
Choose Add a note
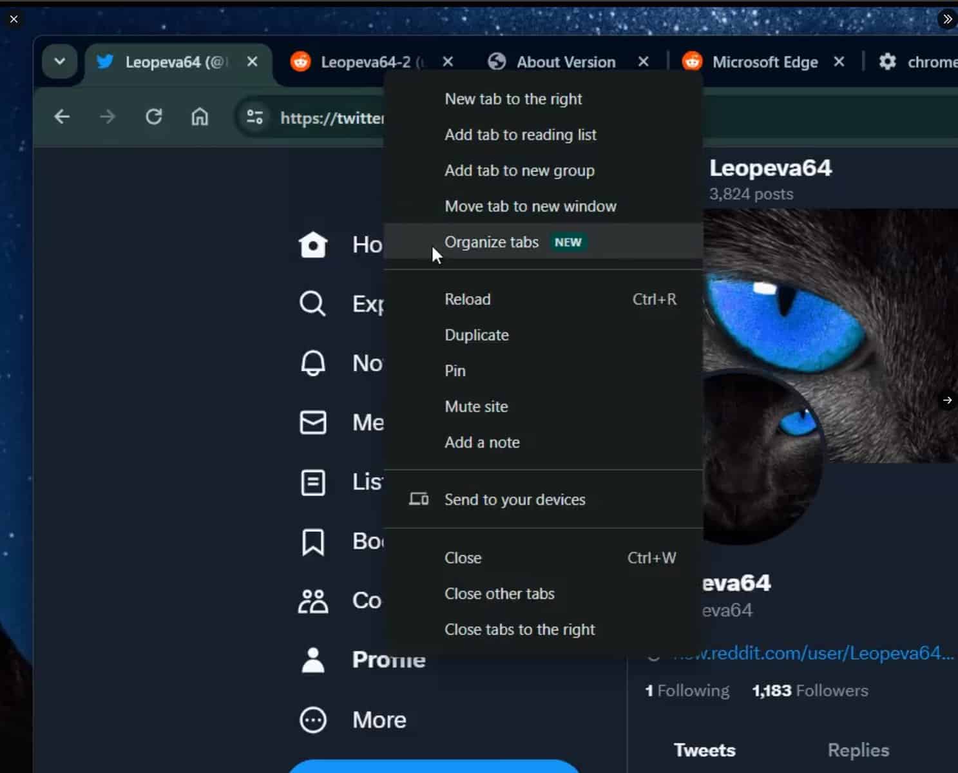tap(543, 443)
